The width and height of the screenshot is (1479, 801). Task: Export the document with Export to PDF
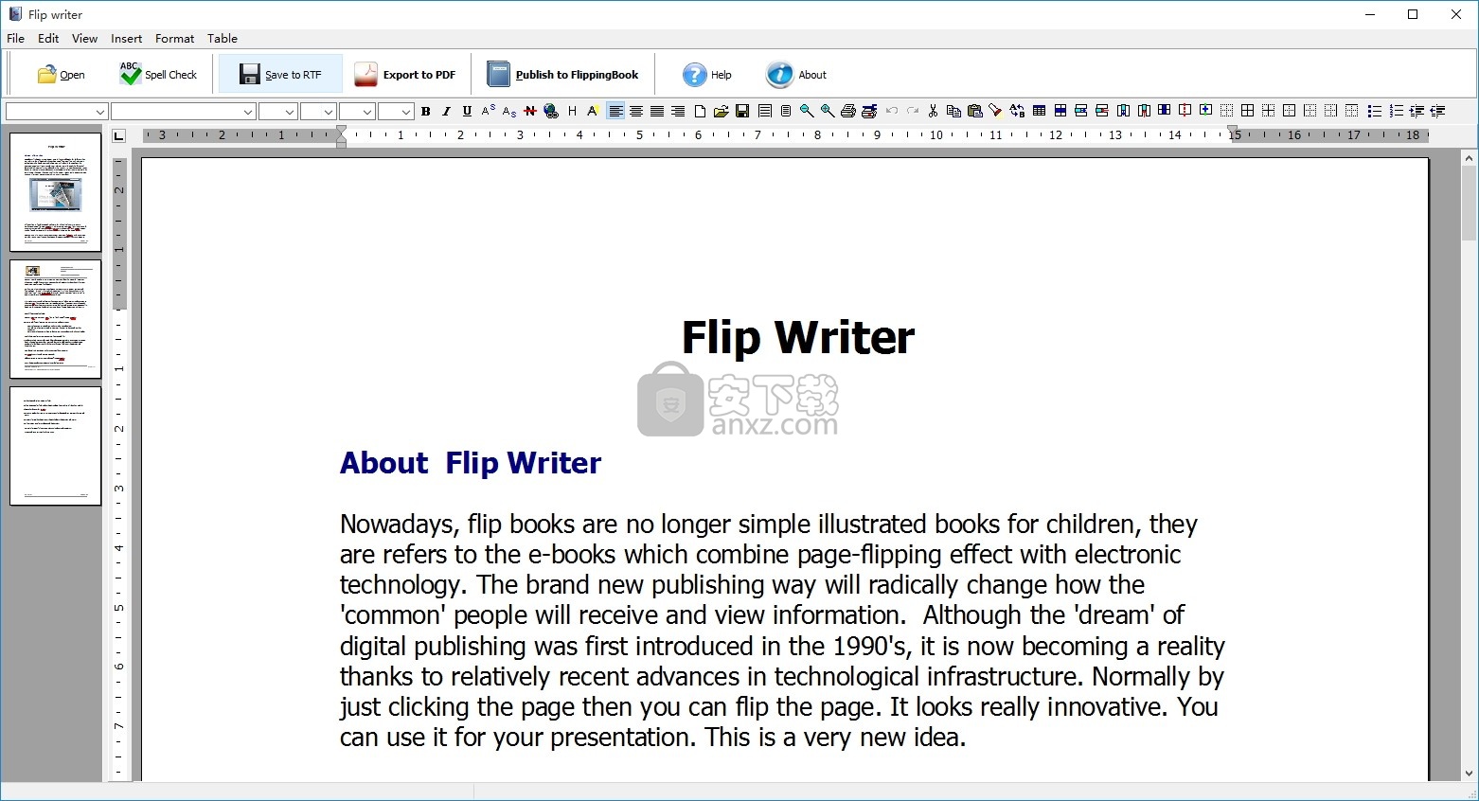coord(405,75)
